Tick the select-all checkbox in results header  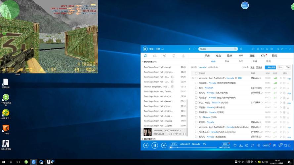[x=196, y=73]
